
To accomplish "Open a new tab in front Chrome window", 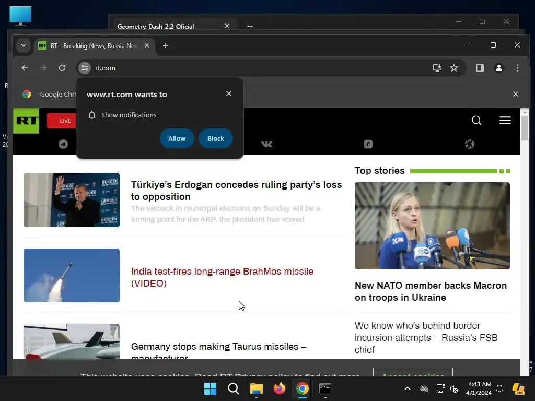I will (x=166, y=45).
